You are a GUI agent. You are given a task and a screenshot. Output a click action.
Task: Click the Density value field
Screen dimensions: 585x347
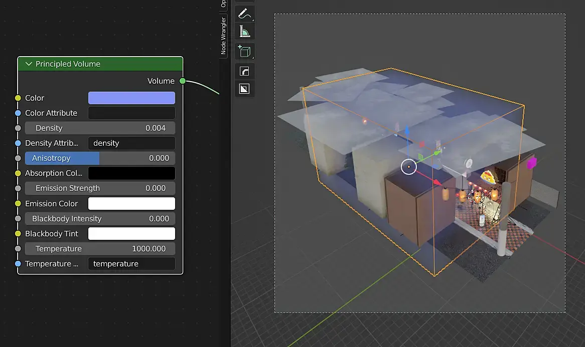pos(100,128)
